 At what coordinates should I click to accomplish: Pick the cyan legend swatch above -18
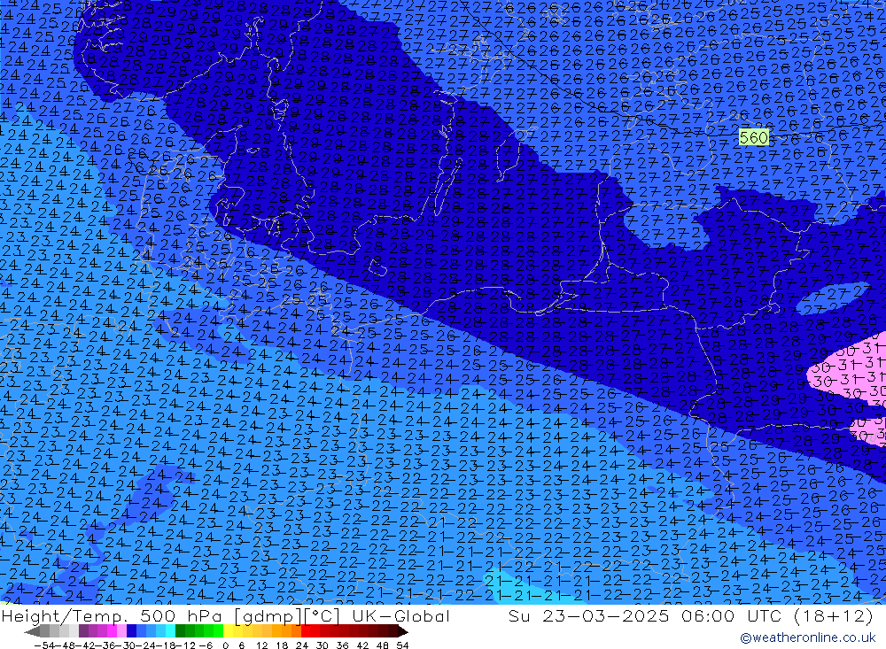170,631
